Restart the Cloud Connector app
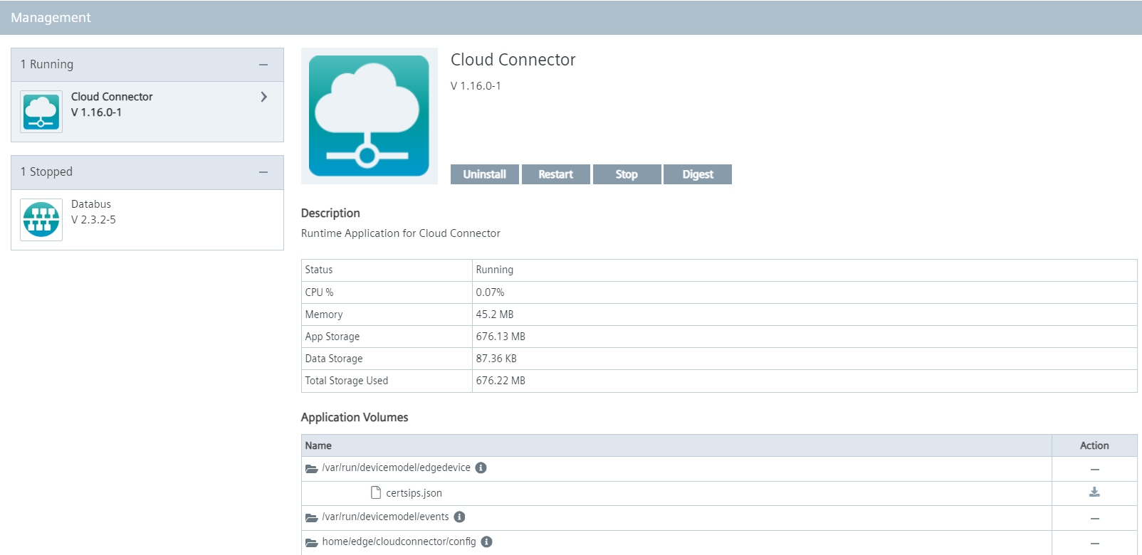Viewport: 1142px width, 555px height. pyautogui.click(x=556, y=174)
